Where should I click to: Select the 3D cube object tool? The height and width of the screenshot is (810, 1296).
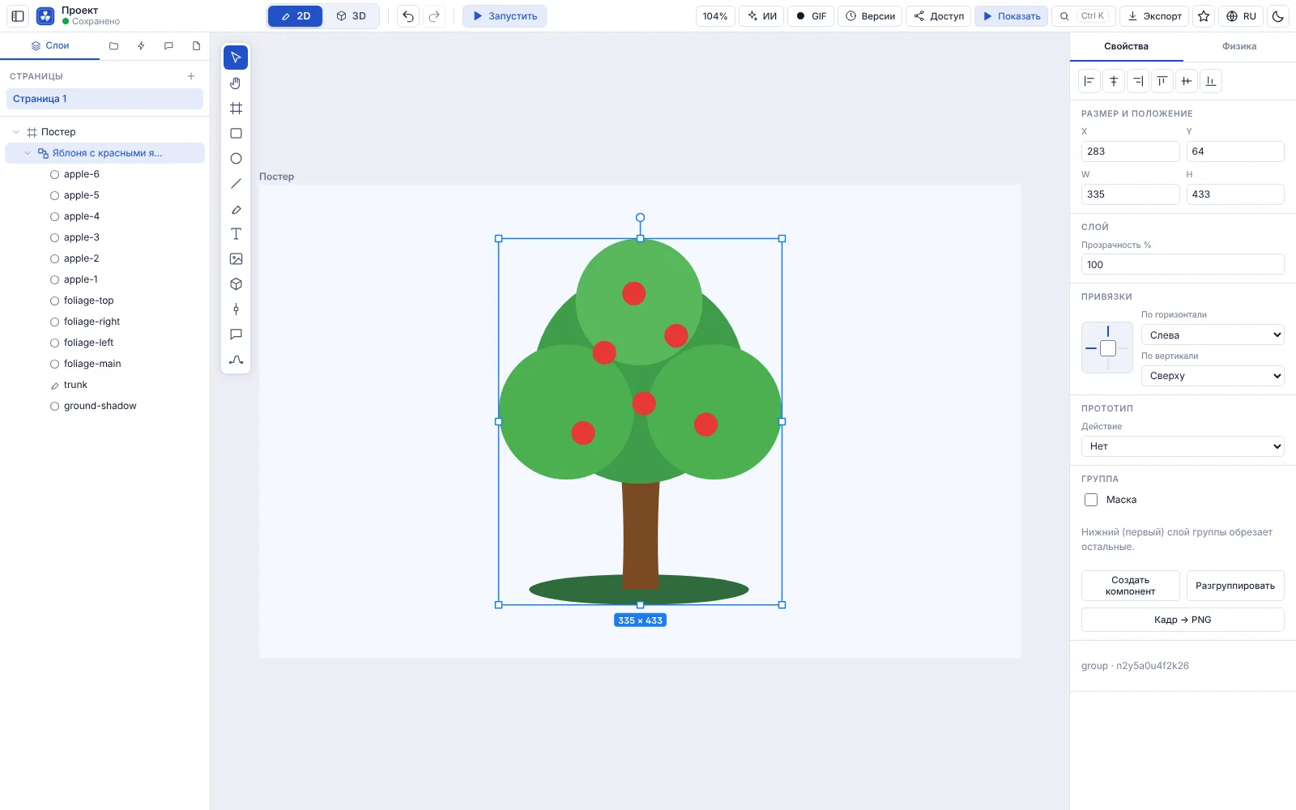[236, 284]
